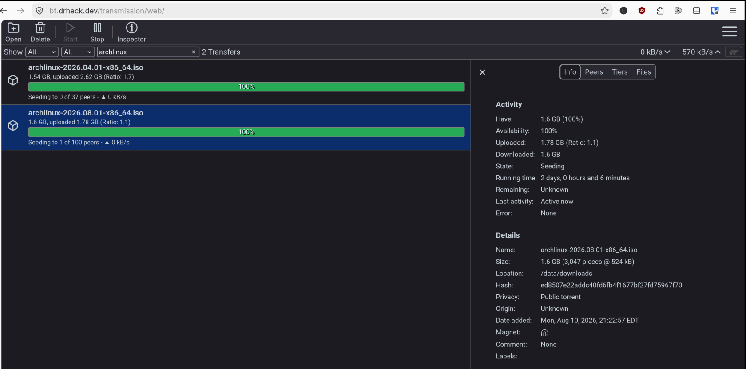Image resolution: width=746 pixels, height=369 pixels.
Task: Click the Date added value text
Action: click(x=590, y=321)
